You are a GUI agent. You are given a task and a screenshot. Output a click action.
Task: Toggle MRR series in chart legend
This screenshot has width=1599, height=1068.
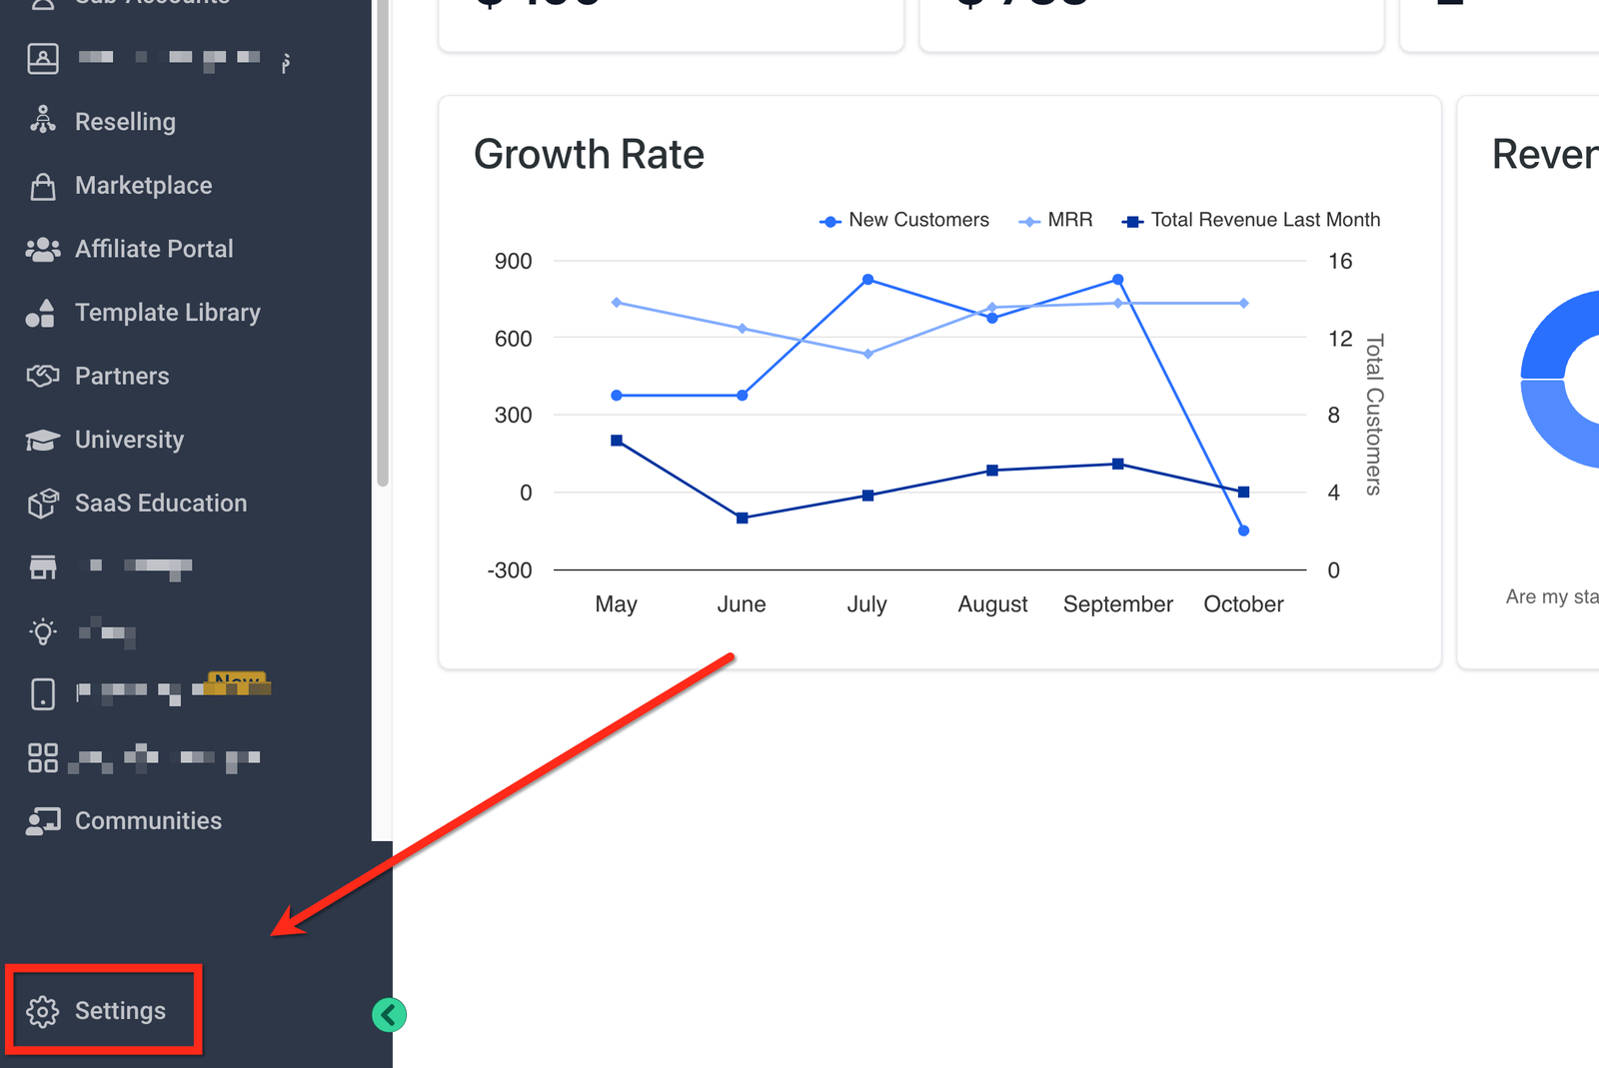[x=1056, y=220]
